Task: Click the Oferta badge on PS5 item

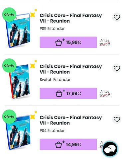Action: pos(9,15)
